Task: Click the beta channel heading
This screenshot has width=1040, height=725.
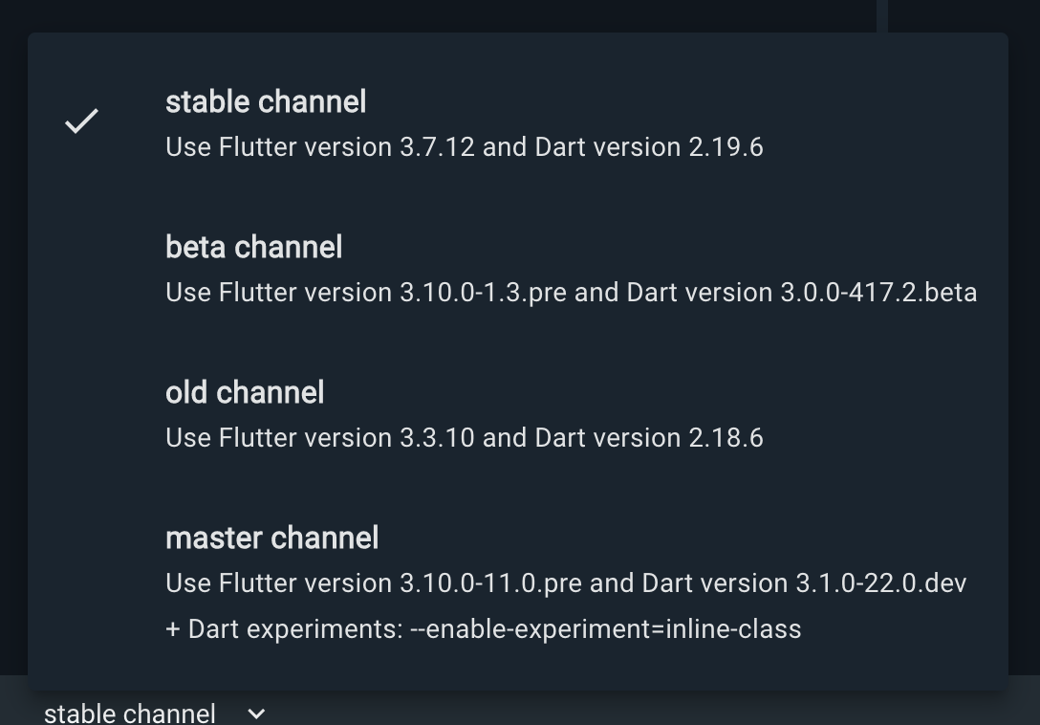Action: [254, 247]
